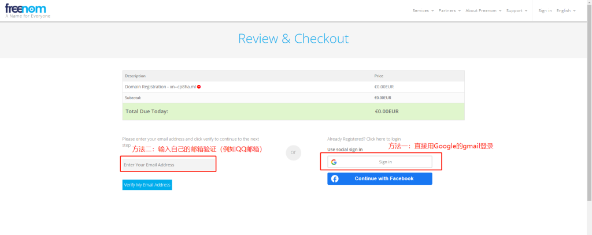Expand the Services menu
592x235 pixels.
click(423, 10)
